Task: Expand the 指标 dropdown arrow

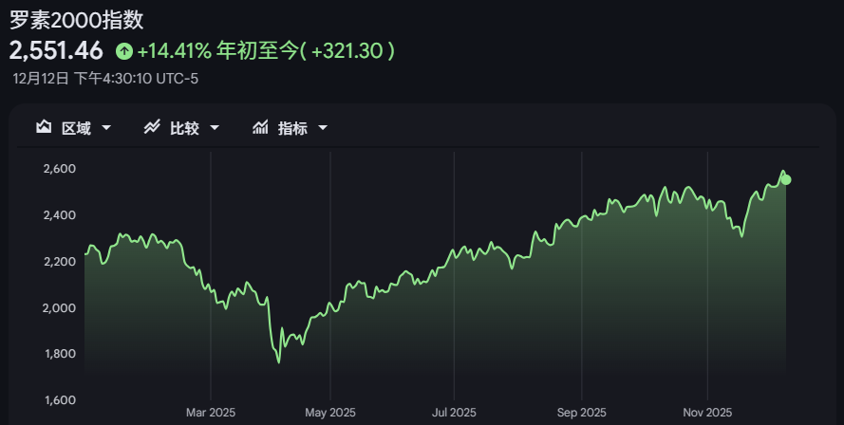Action: (x=323, y=128)
